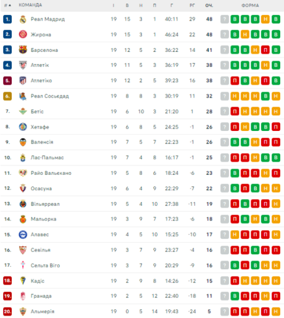Image resolution: width=284 pixels, height=318 pixels.
Task: Sort standings by ОЧ. points header
Action: click(209, 5)
